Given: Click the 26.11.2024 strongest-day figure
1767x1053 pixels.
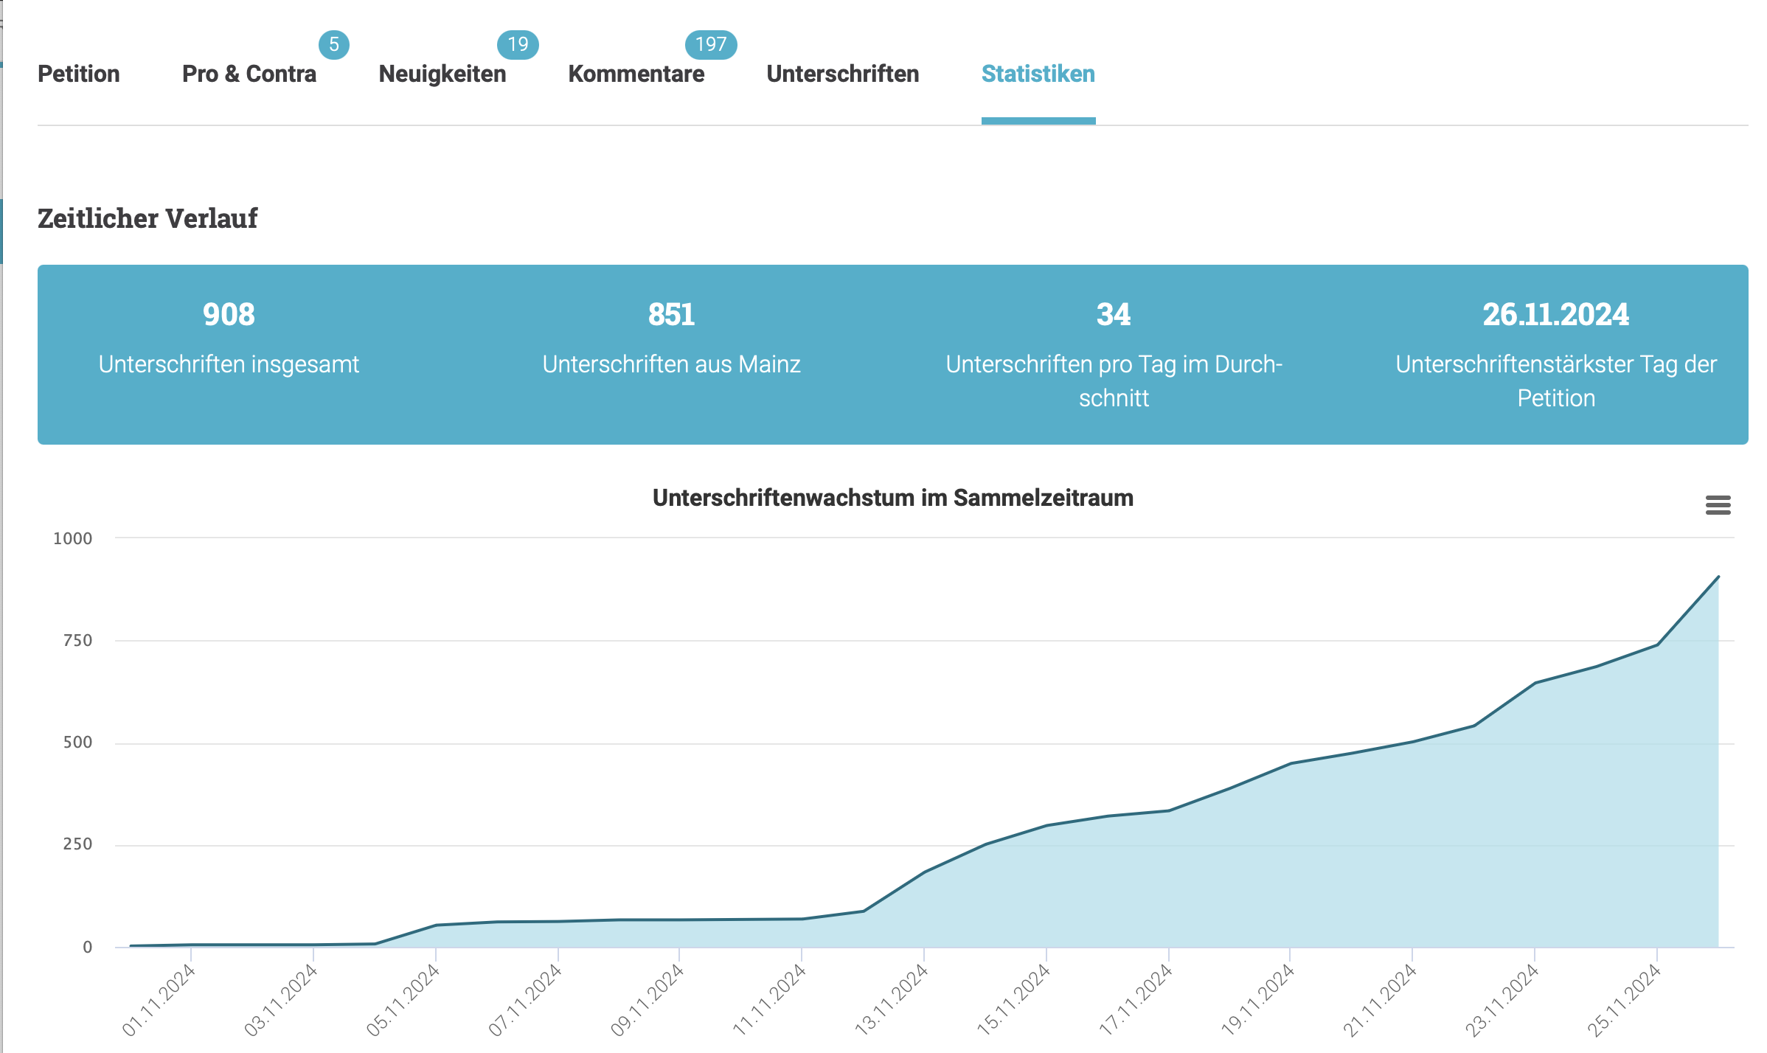Looking at the screenshot, I should click(x=1556, y=315).
